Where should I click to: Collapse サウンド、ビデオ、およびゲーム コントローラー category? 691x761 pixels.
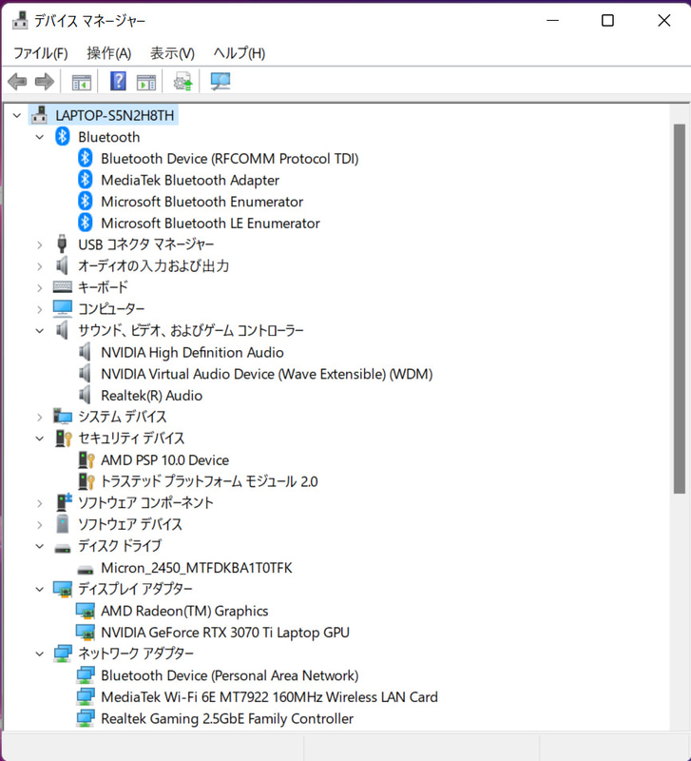coord(40,330)
